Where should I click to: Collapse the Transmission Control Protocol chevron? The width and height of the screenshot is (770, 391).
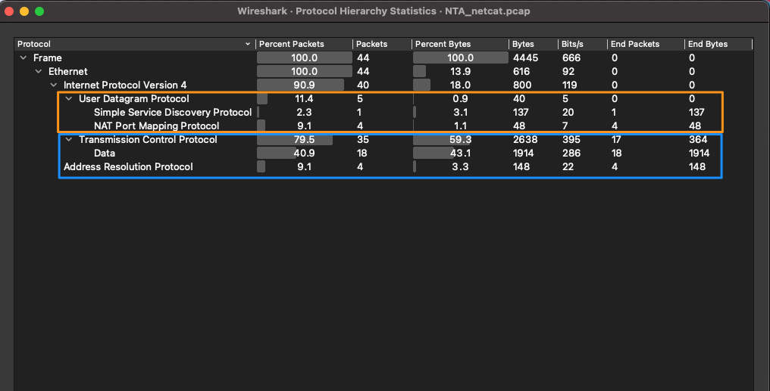click(69, 140)
